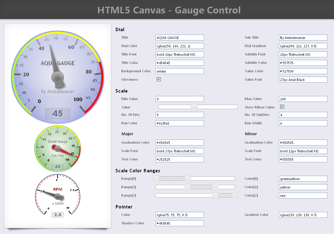
Task: Edit the Rim Color field
Action: coord(179,123)
